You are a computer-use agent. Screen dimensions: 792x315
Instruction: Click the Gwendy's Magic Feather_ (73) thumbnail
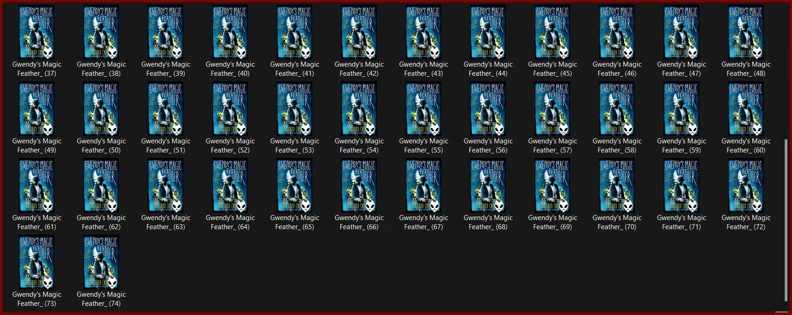[x=37, y=262]
